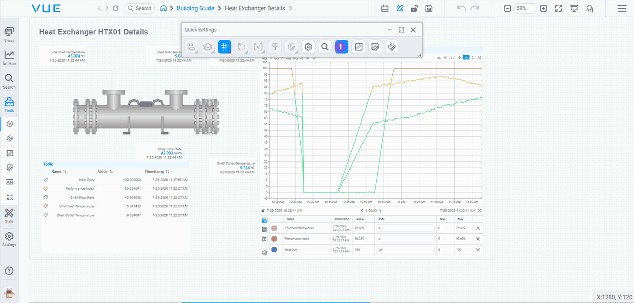634x303 pixels.
Task: Open Ad Hoc trend tool
Action: coord(9,58)
